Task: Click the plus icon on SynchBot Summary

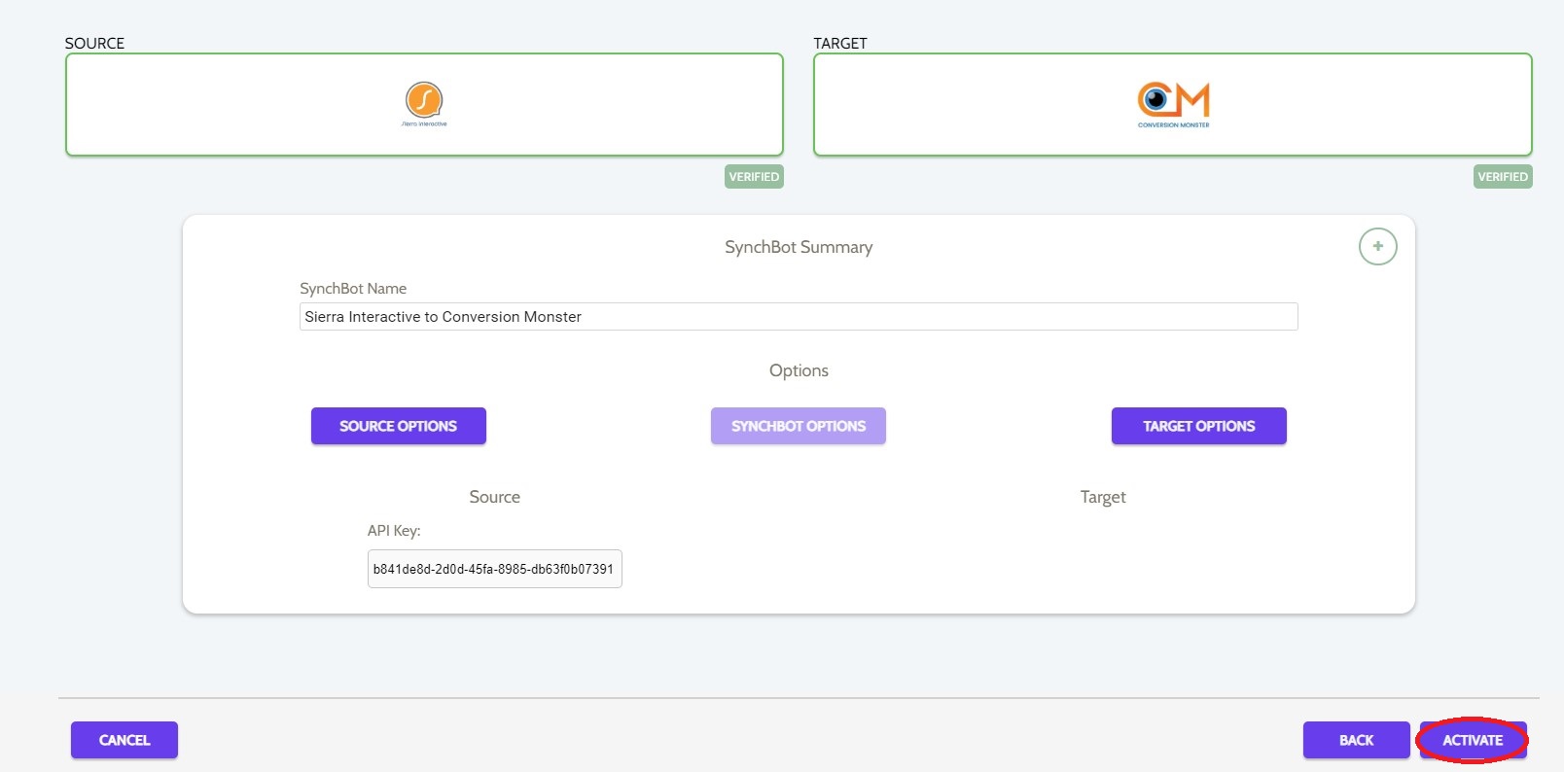Action: [x=1377, y=246]
